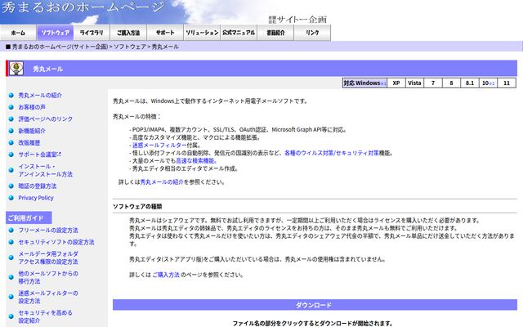Click the ご購入方法 link in the software type section
Viewport: 523px width, 327px height.
click(166, 275)
